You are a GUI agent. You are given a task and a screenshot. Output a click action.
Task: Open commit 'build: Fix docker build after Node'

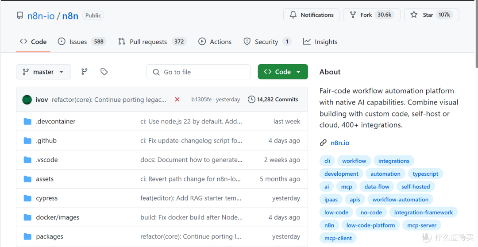[192, 217]
